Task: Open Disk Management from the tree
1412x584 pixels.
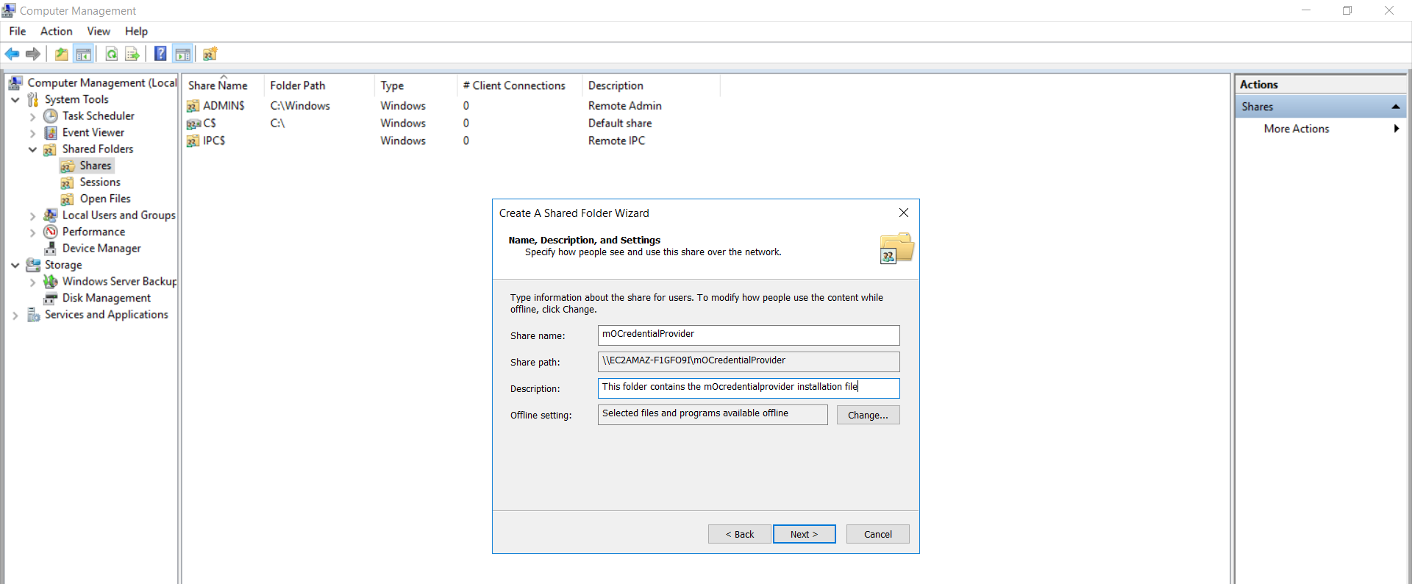Action: coord(106,298)
